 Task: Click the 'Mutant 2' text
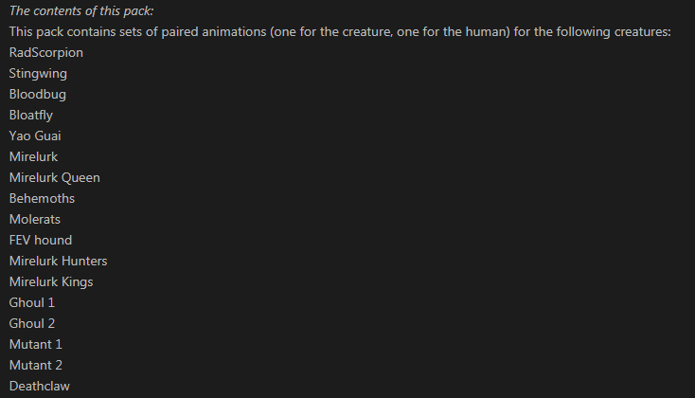(x=36, y=366)
